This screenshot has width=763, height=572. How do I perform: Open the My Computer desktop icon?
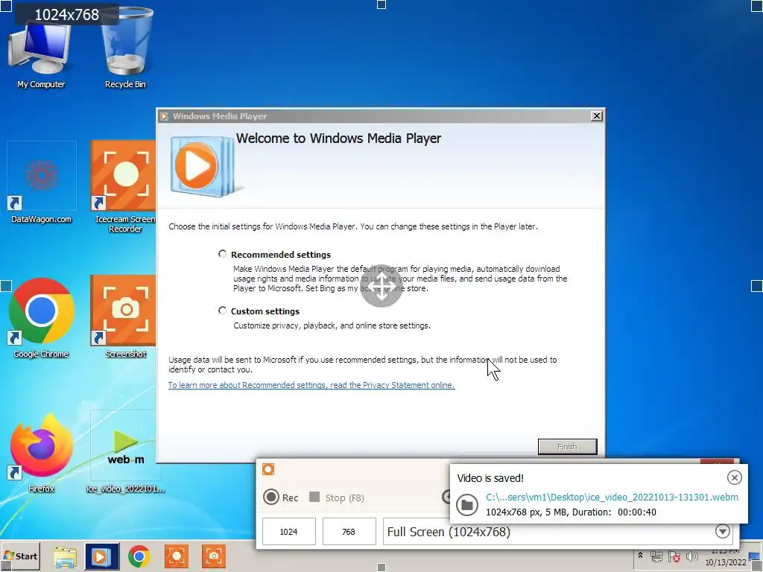pos(41,54)
